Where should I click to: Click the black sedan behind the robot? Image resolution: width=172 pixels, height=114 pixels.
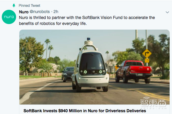[x=68, y=74]
